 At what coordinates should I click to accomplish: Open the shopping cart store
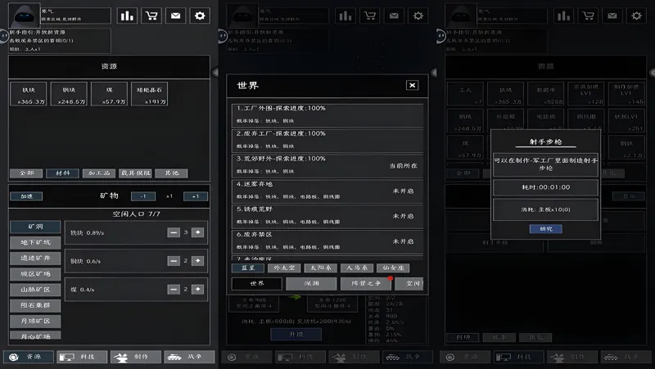(151, 16)
